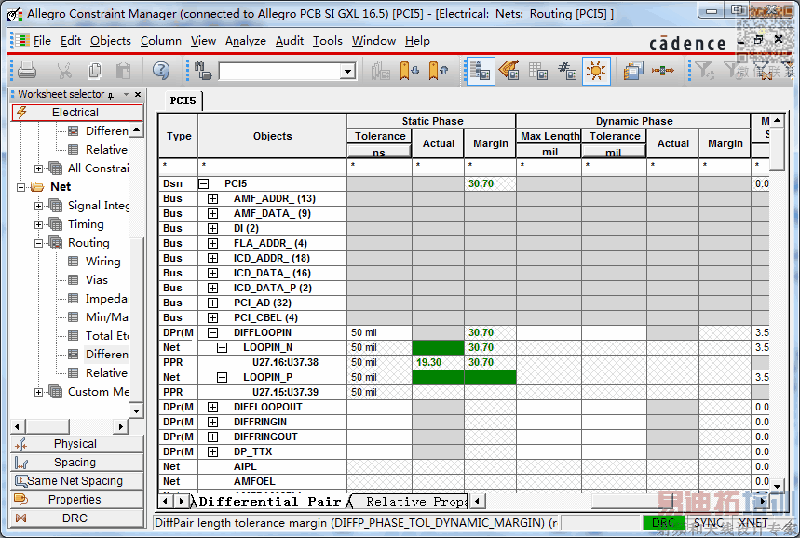Collapse the PCI5 design row
Viewport: 800px width, 538px height.
(203, 183)
